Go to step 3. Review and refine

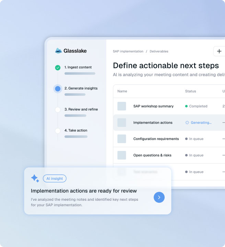[81, 109]
